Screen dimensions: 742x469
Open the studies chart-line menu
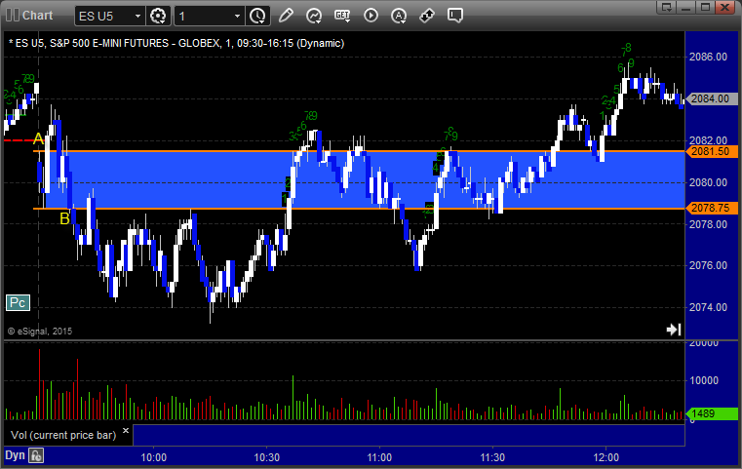(x=314, y=16)
